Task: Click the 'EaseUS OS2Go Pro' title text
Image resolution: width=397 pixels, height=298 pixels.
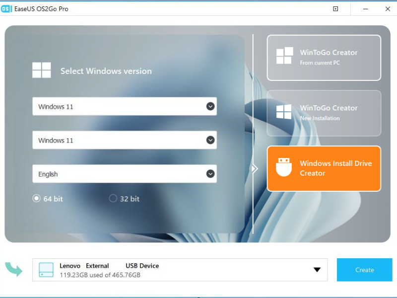Action: click(x=41, y=9)
